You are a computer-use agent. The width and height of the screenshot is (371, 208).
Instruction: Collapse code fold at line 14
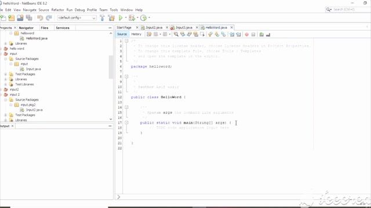coord(126,107)
